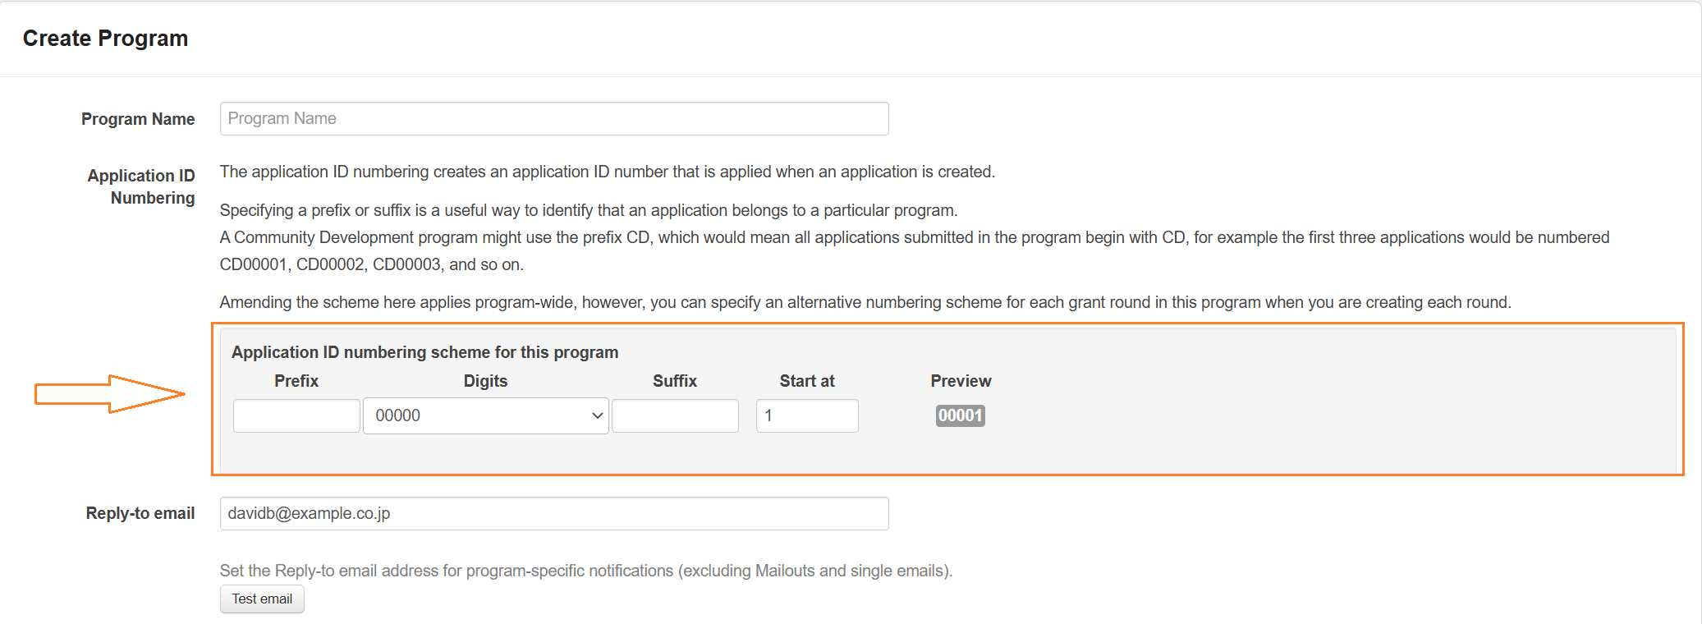Click the Preview column header
The width and height of the screenshot is (1702, 624).
coord(961,381)
